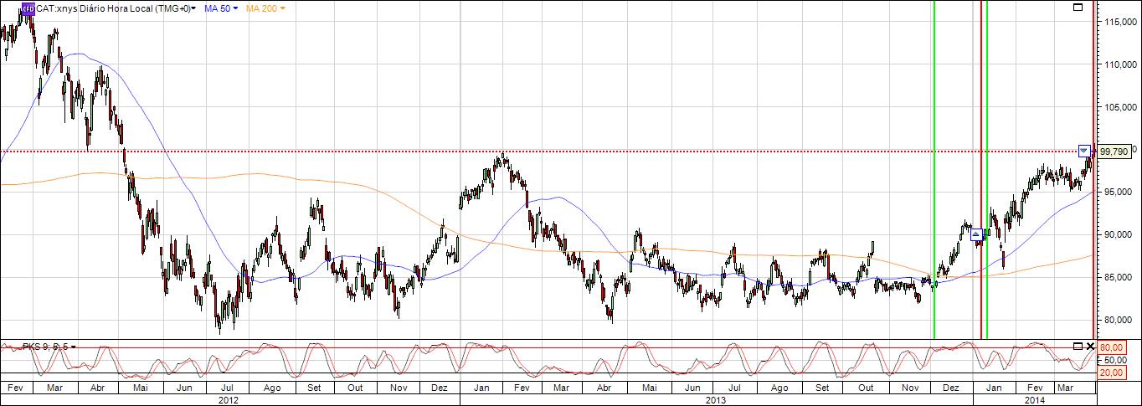Select the 20,00 oversold level label

pyautogui.click(x=1110, y=373)
